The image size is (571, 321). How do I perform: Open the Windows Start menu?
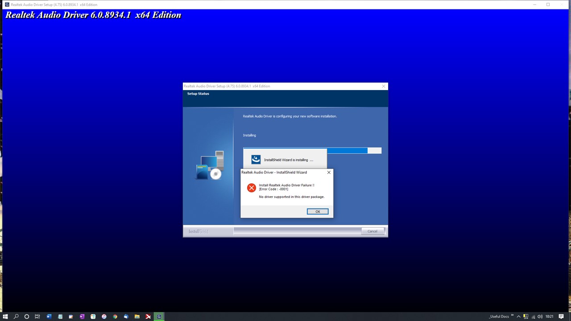(5, 317)
